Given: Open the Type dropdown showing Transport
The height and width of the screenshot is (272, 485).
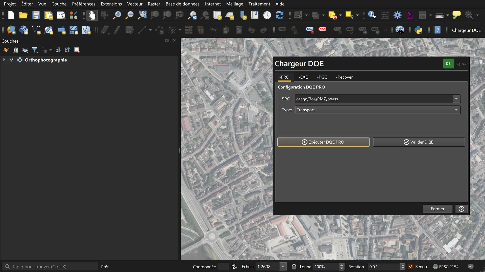Looking at the screenshot, I should click(x=377, y=110).
